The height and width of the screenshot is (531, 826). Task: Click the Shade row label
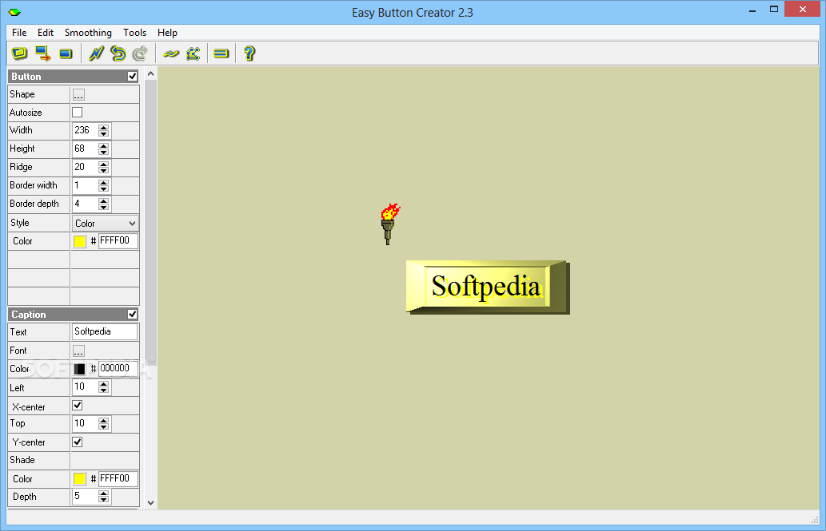[22, 460]
